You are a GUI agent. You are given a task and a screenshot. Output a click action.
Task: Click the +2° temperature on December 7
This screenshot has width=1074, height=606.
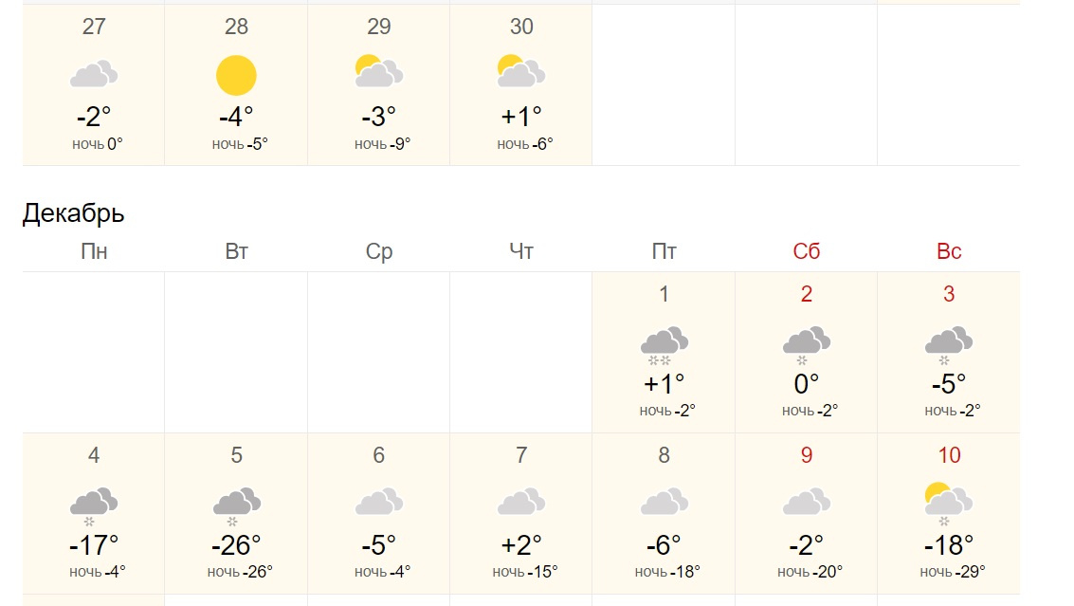pos(521,545)
